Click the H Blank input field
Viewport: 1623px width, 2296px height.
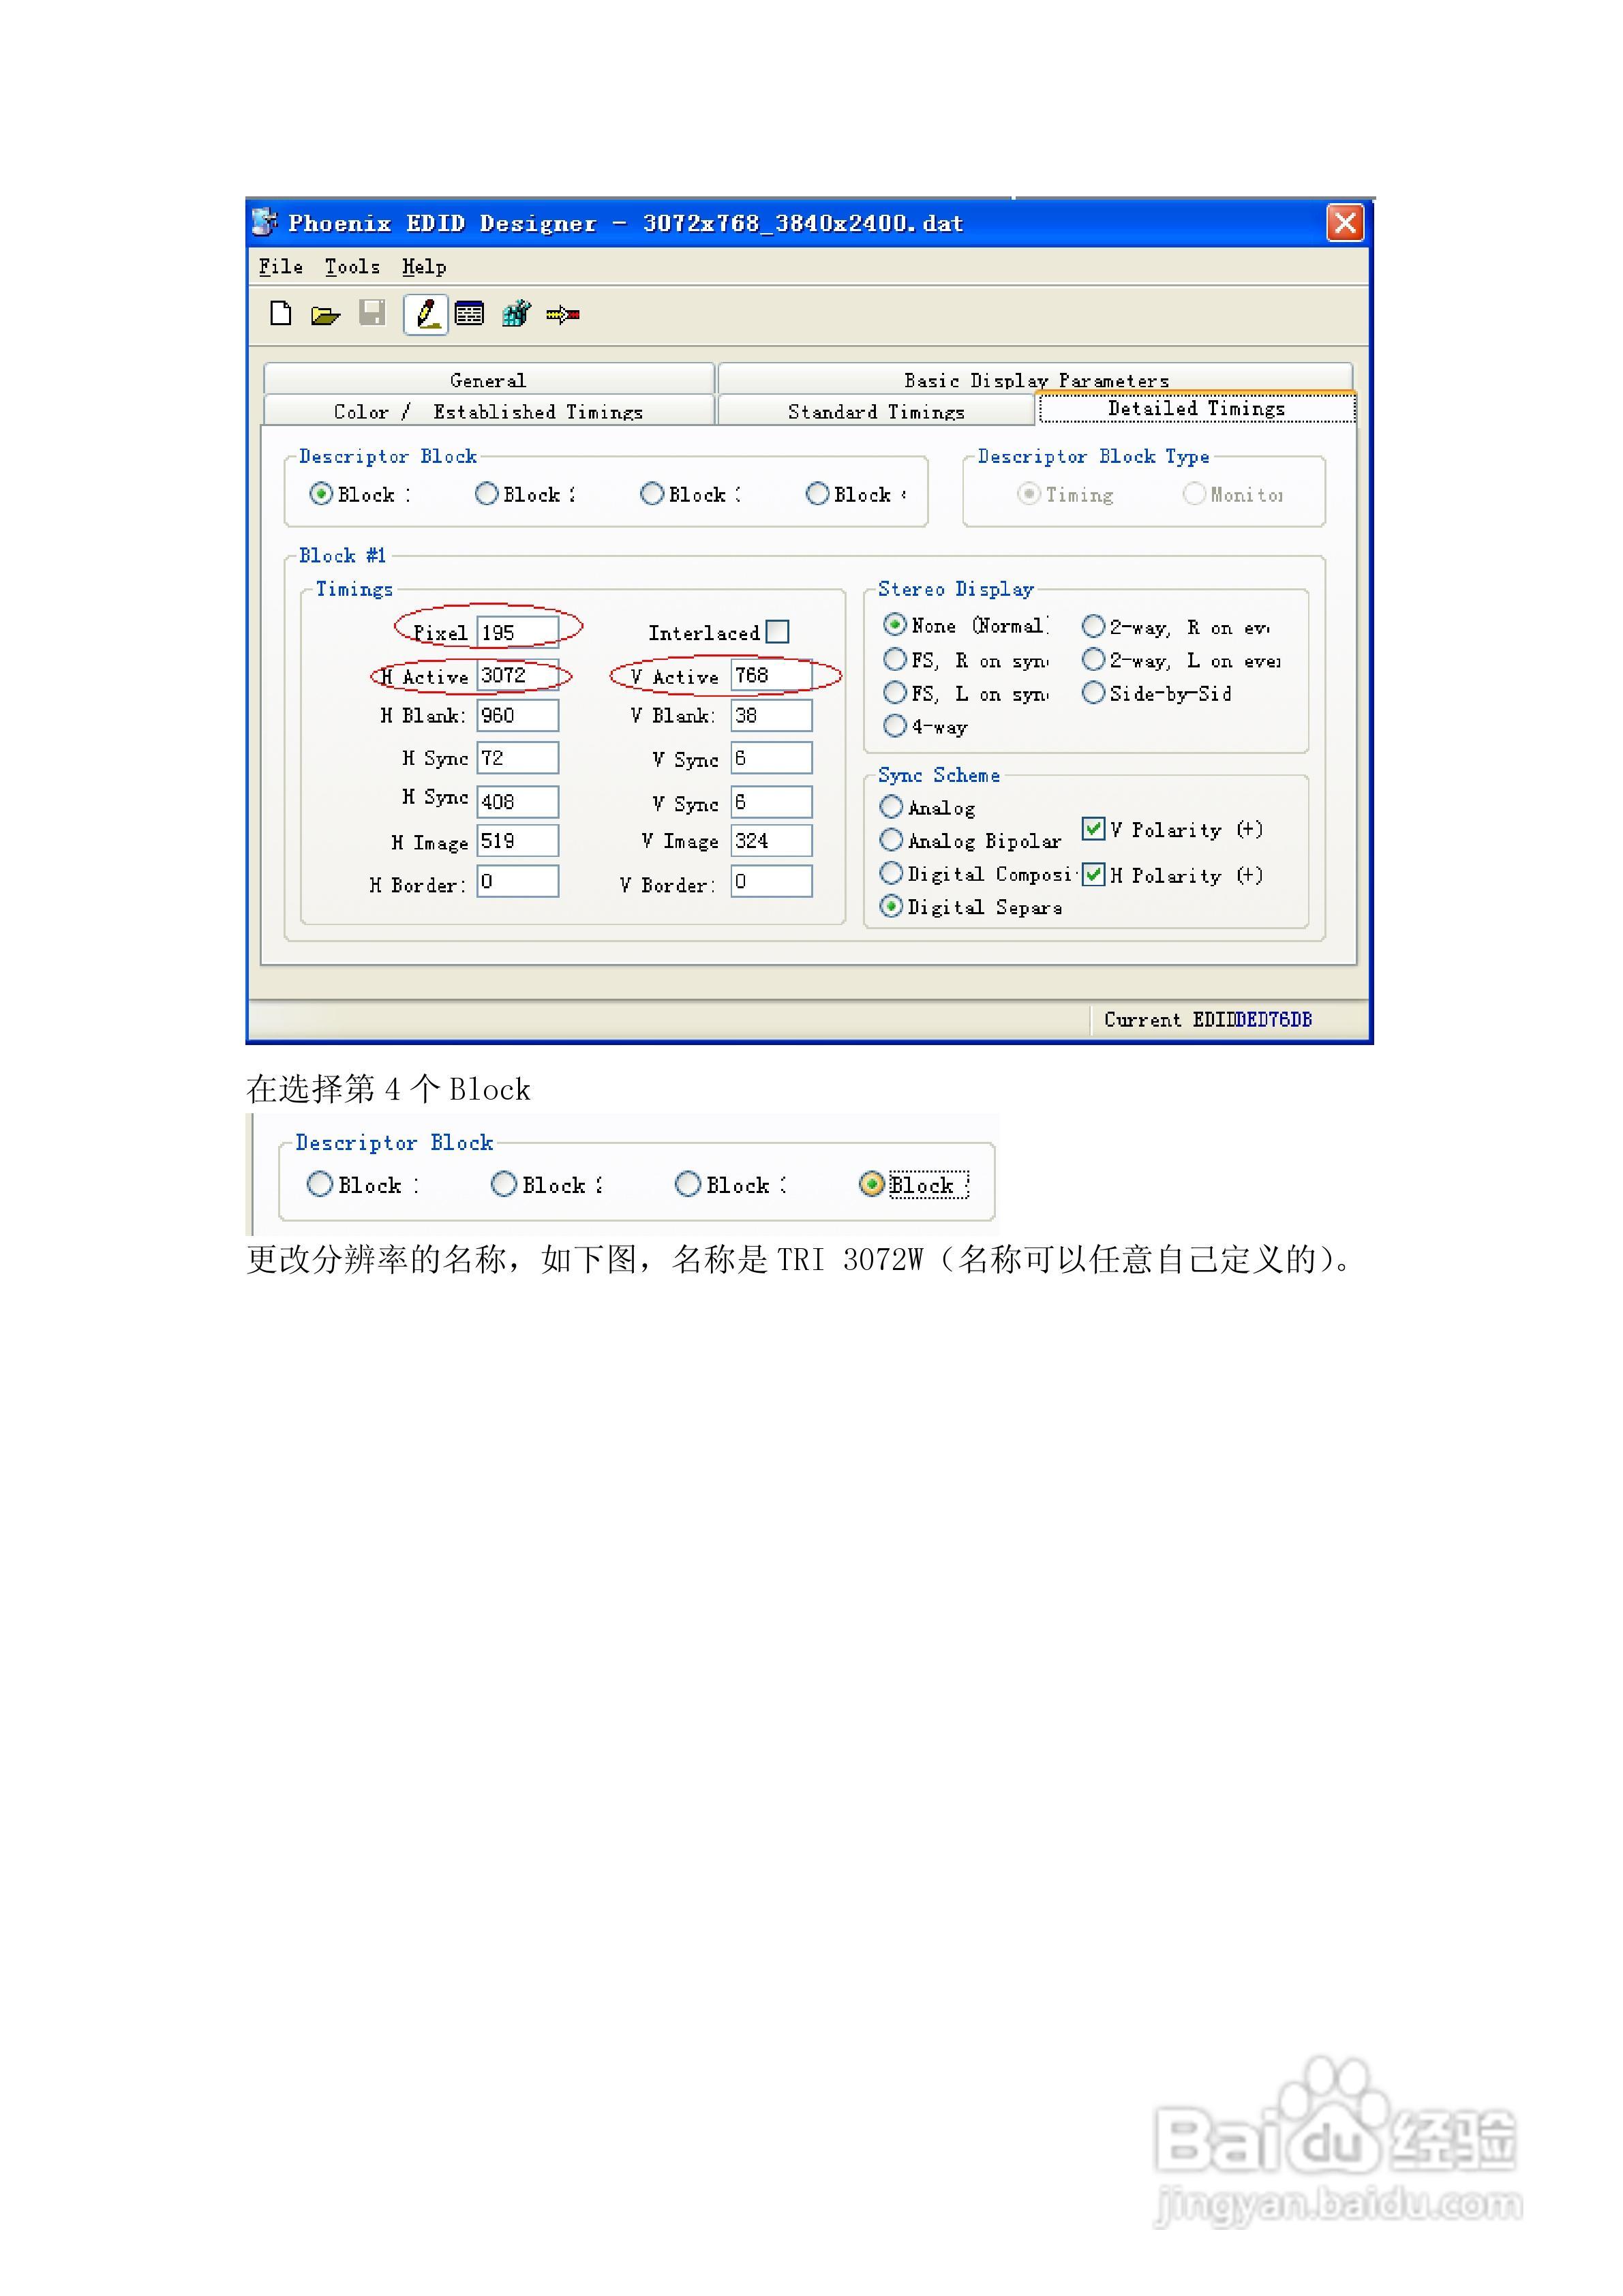[x=517, y=716]
